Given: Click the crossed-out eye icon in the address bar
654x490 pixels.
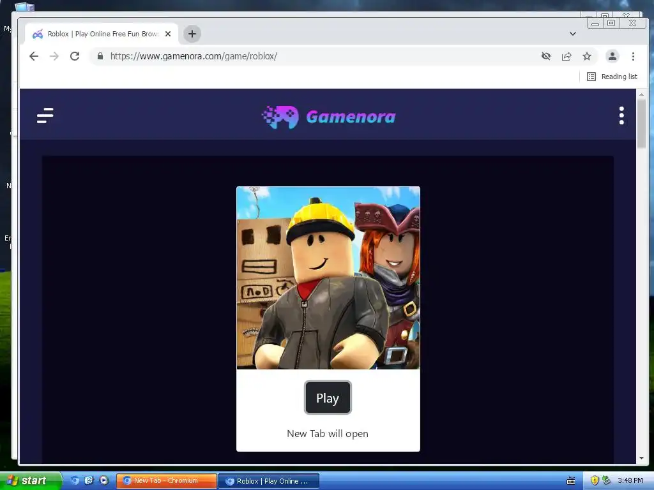Looking at the screenshot, I should (546, 56).
